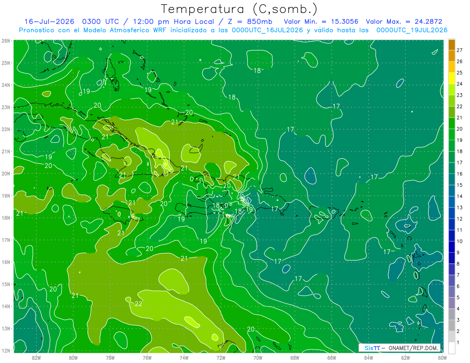Click the latitude label "12N"
Viewport: 470px width, 363px height.
pos(6,350)
